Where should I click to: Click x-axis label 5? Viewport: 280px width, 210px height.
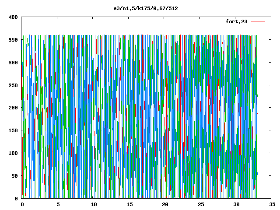pos(58,204)
